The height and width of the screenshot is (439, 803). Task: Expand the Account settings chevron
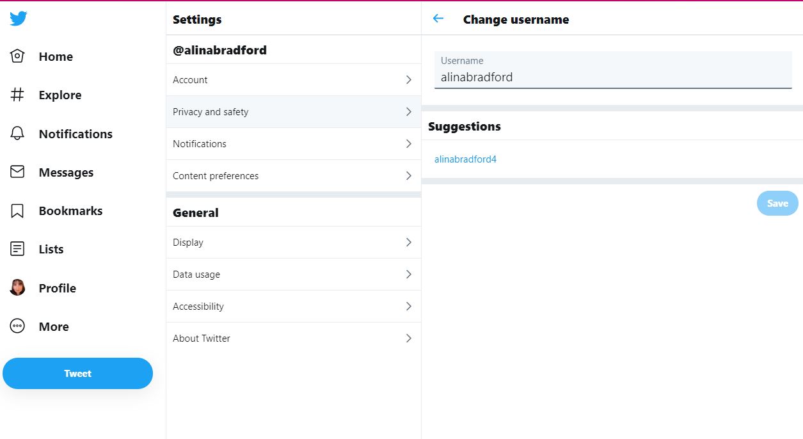tap(408, 80)
